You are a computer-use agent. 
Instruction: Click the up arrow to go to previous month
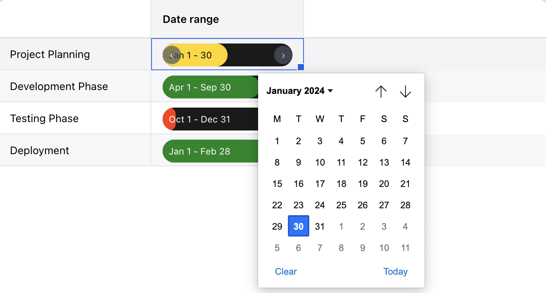[381, 92]
